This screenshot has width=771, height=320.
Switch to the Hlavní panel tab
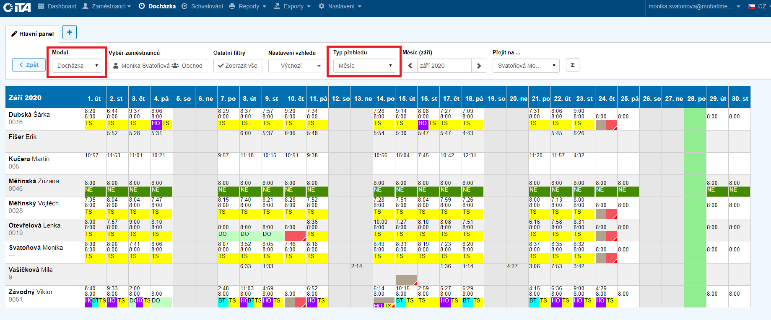tap(36, 34)
